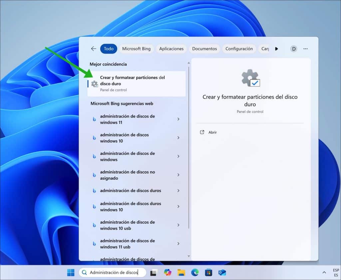Select suggestion administración de discos no asignado

[137, 175]
